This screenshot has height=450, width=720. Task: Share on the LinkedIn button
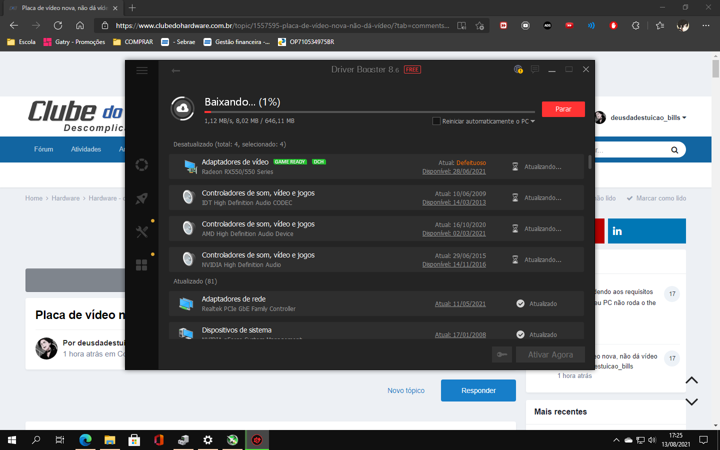pos(647,231)
